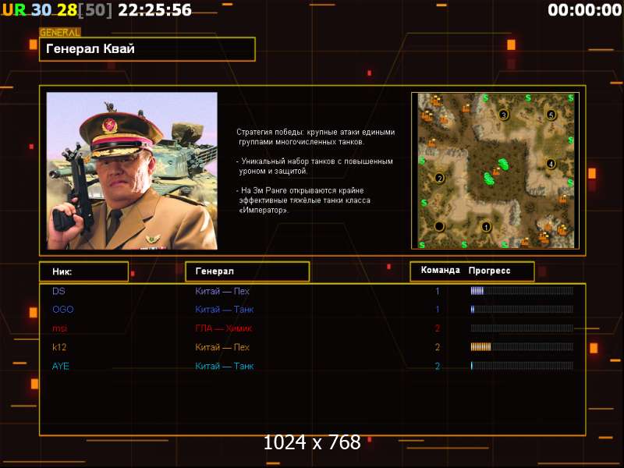Click the 22:25:56 clock readout
This screenshot has width=624, height=468.
tap(154, 10)
